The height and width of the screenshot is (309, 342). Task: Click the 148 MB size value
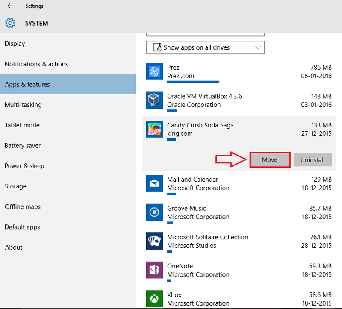pos(321,96)
